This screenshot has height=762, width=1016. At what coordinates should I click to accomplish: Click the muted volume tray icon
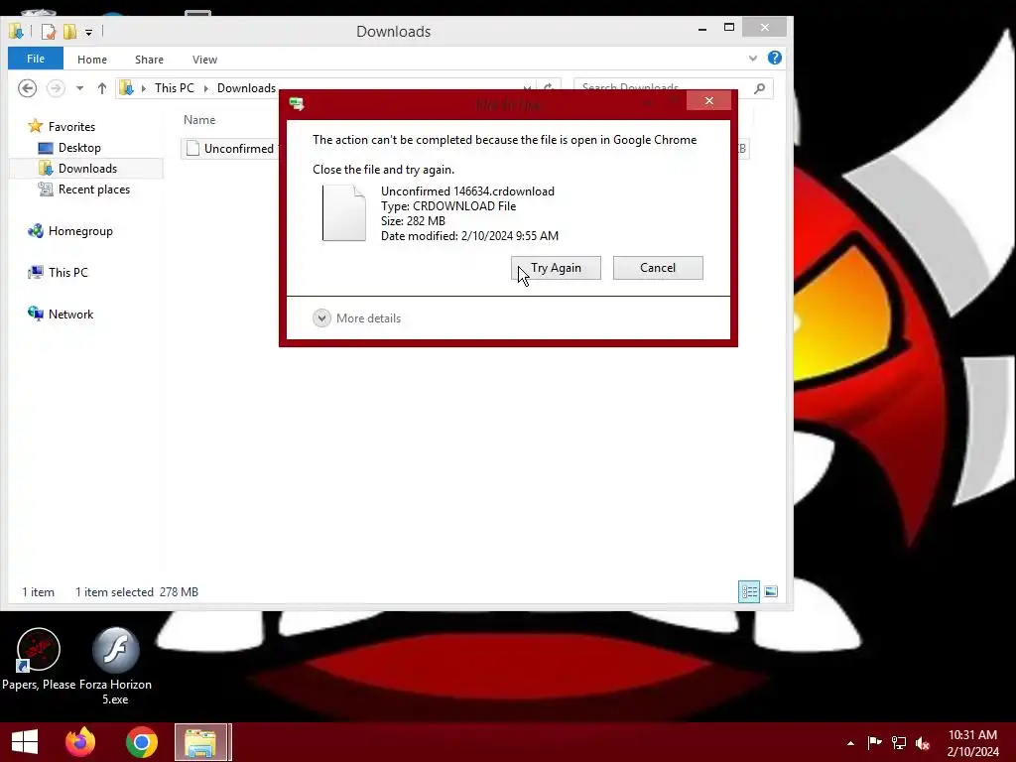click(x=923, y=743)
